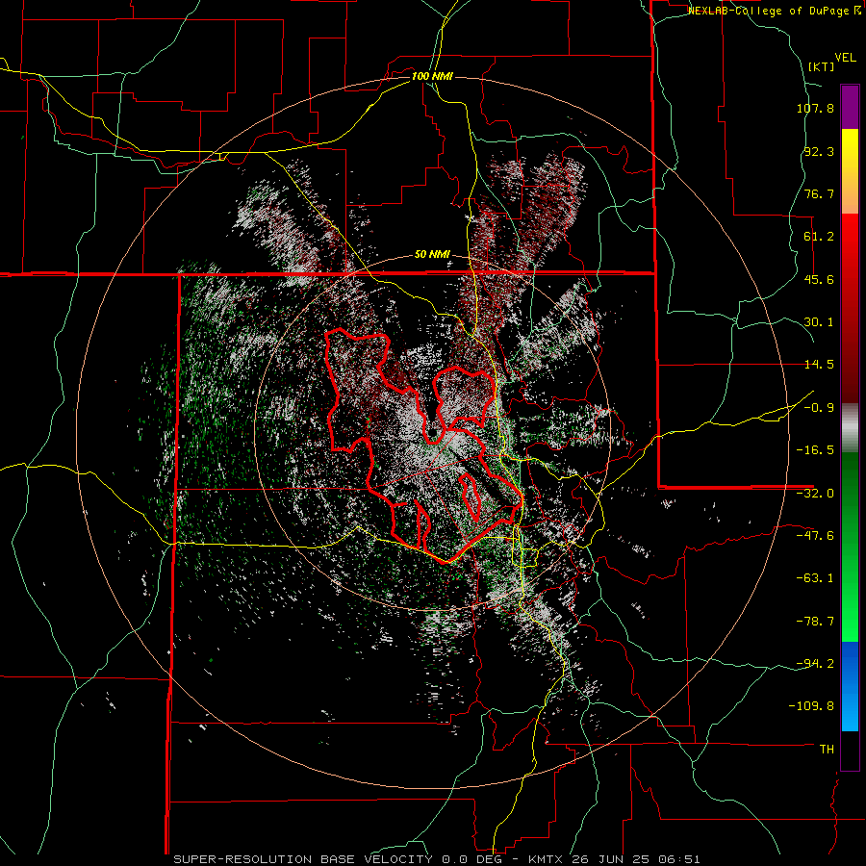Click the '92.3' scale value

coord(819,151)
